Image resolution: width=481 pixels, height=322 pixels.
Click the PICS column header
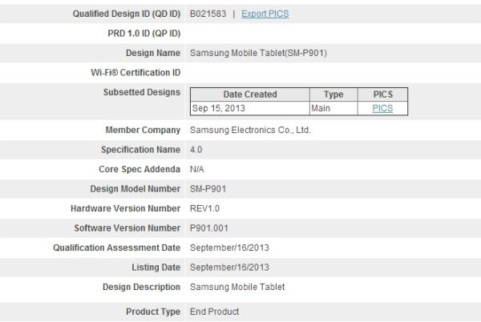coord(382,94)
